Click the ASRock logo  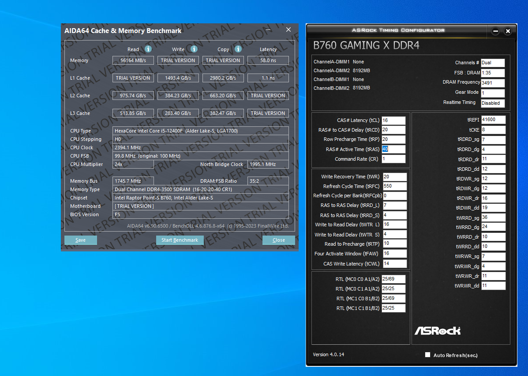pyautogui.click(x=438, y=331)
